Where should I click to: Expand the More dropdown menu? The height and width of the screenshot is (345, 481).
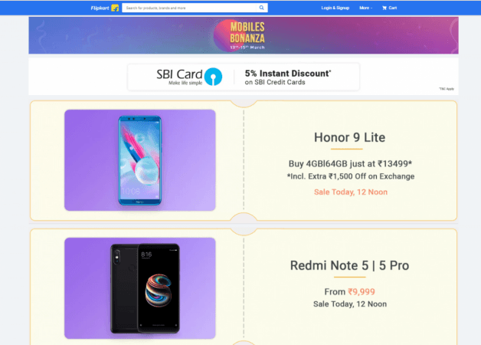point(365,8)
